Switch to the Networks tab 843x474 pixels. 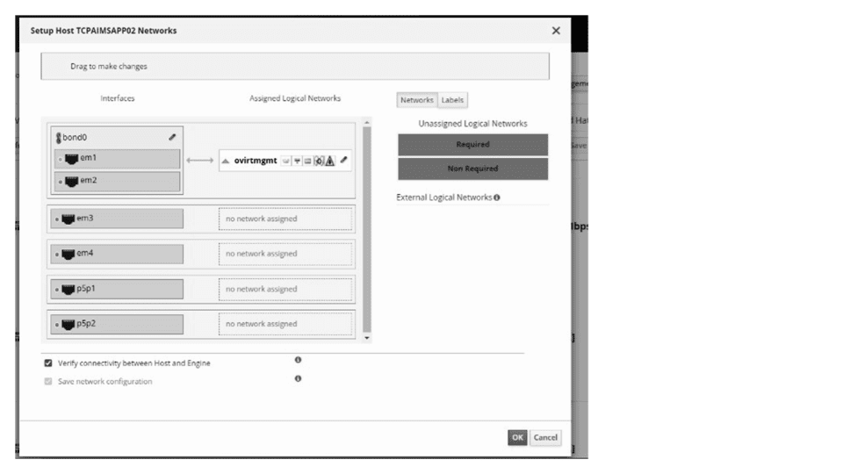click(x=417, y=100)
